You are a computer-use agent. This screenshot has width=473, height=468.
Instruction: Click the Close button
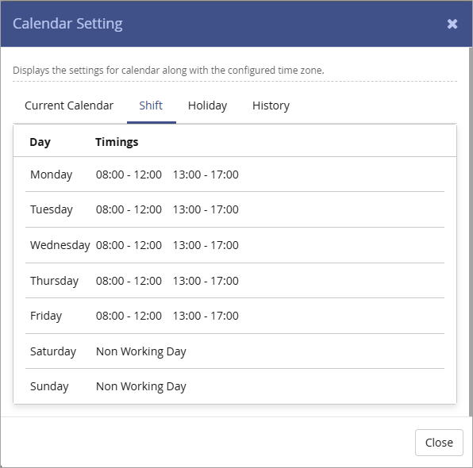(x=439, y=443)
